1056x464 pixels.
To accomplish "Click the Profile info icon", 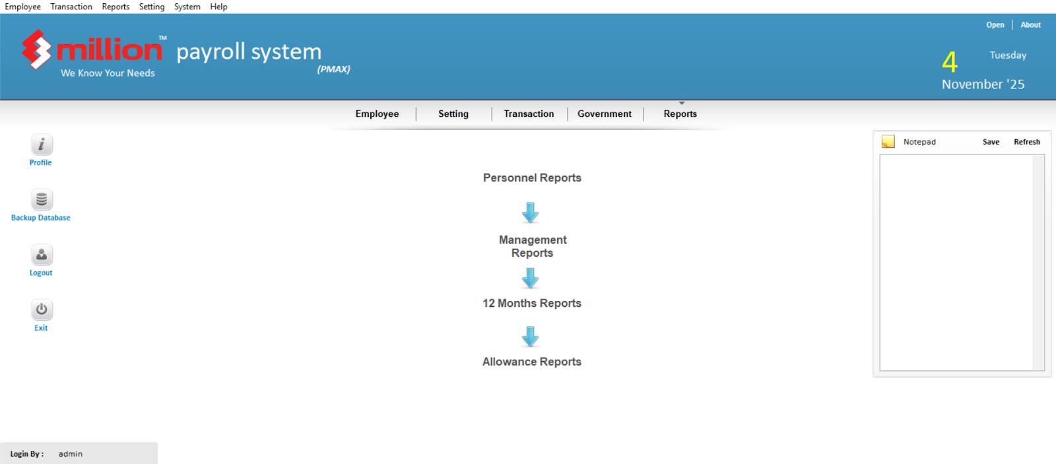I will click(41, 145).
